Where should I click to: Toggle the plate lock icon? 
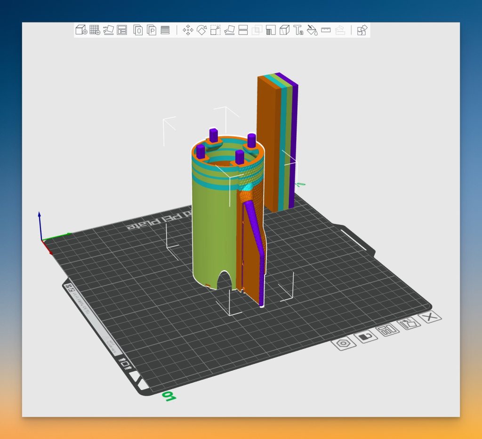click(366, 336)
